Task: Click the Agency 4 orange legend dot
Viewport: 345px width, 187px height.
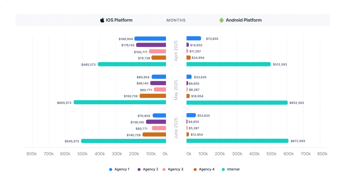Action: click(x=196, y=170)
